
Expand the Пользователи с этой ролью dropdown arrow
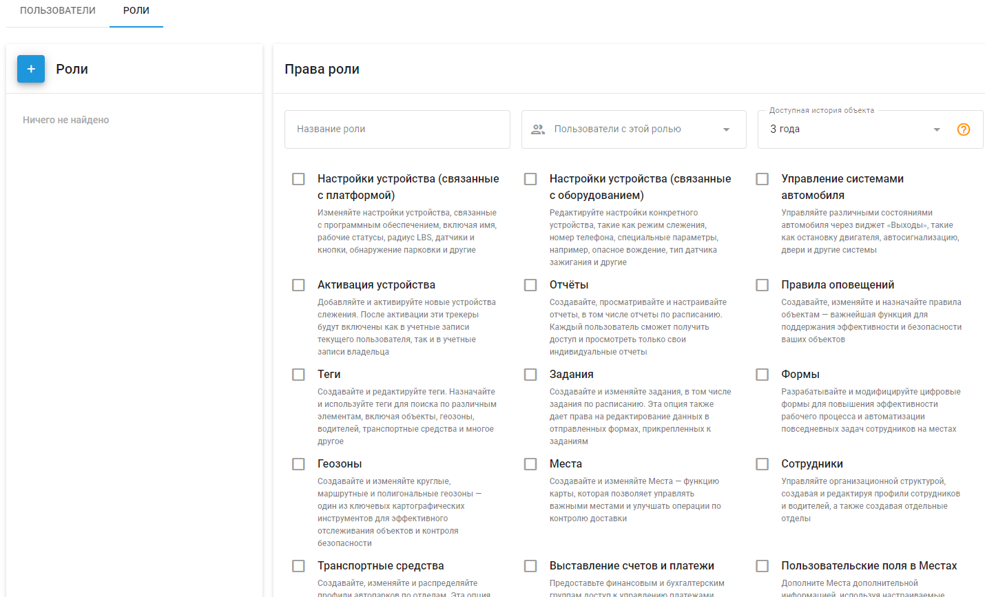(726, 129)
